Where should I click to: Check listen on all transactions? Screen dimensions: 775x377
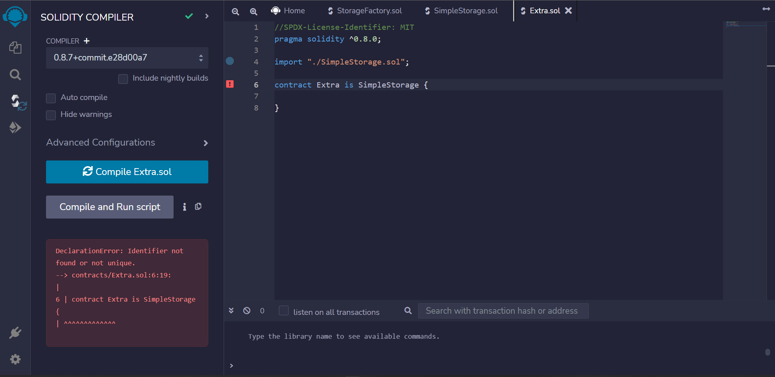pyautogui.click(x=284, y=310)
